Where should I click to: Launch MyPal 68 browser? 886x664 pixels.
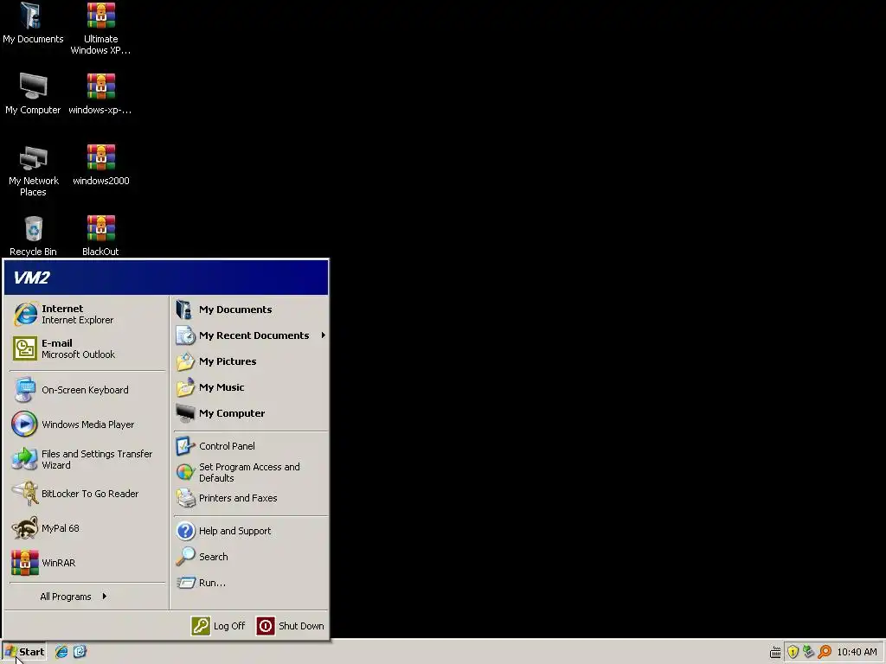click(87, 528)
